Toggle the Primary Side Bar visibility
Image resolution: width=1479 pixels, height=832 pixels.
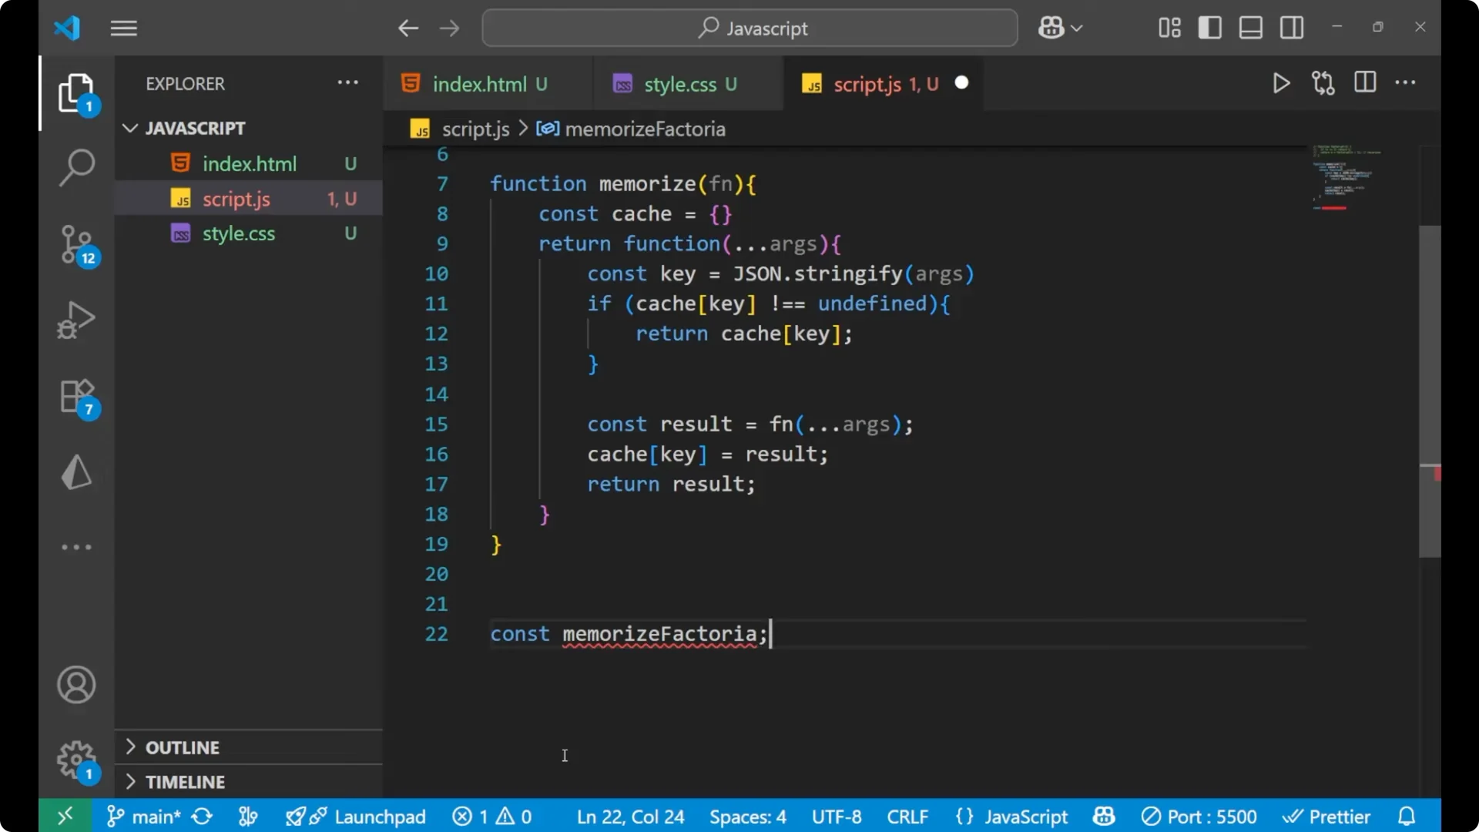click(1209, 27)
